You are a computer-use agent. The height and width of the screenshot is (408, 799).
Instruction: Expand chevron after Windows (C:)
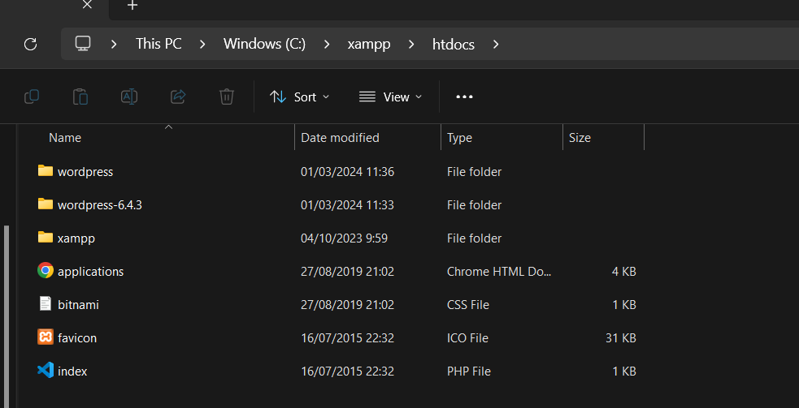click(x=327, y=45)
